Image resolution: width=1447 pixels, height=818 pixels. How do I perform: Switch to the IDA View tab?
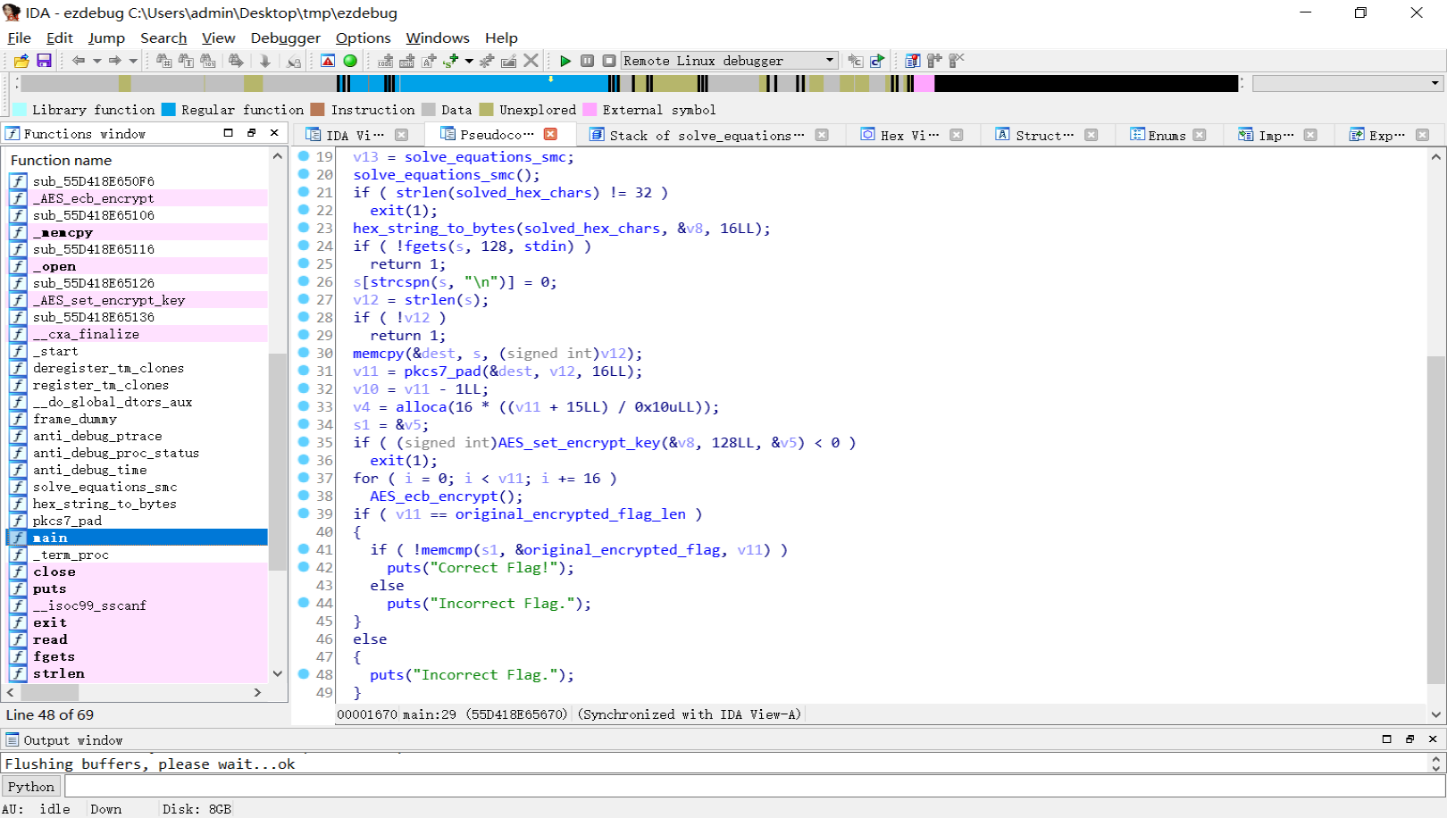355,135
